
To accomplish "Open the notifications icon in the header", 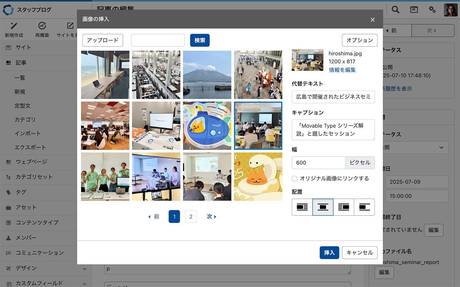I will tap(414, 10).
